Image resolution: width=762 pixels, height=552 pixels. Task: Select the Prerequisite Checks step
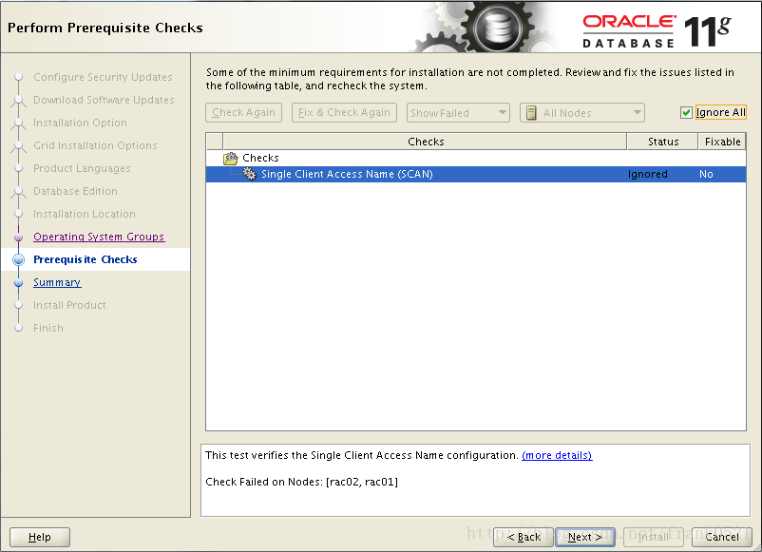click(86, 259)
